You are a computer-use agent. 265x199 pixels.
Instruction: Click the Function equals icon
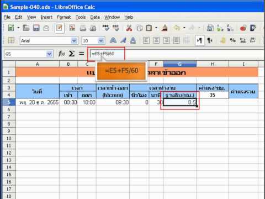81,54
